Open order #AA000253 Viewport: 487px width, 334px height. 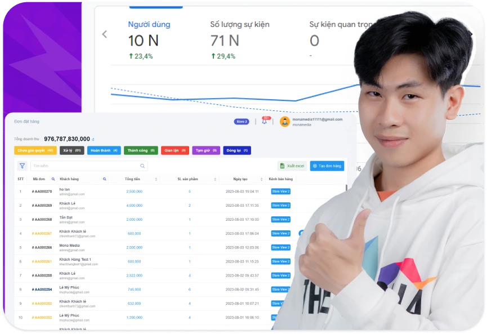[42, 303]
